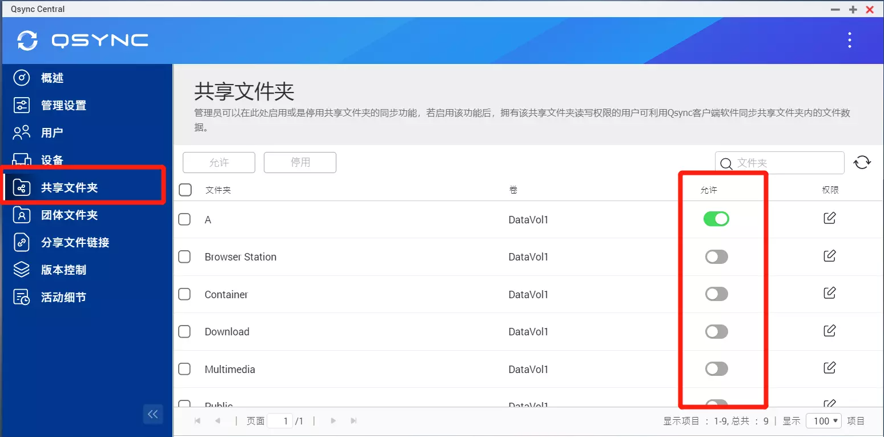This screenshot has width=884, height=437.
Task: Edit permissions for the Download folder
Action: tap(829, 330)
